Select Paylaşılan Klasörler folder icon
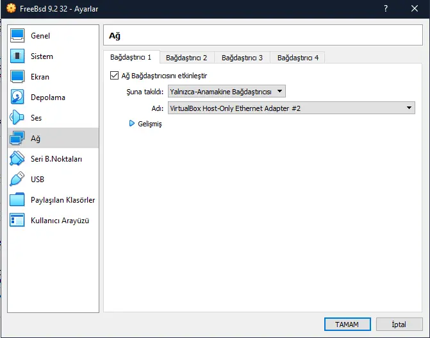The height and width of the screenshot is (338, 430). [x=18, y=200]
